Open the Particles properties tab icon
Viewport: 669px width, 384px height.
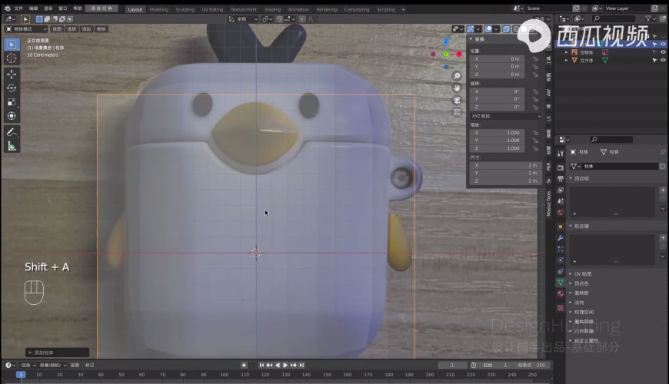pyautogui.click(x=561, y=249)
